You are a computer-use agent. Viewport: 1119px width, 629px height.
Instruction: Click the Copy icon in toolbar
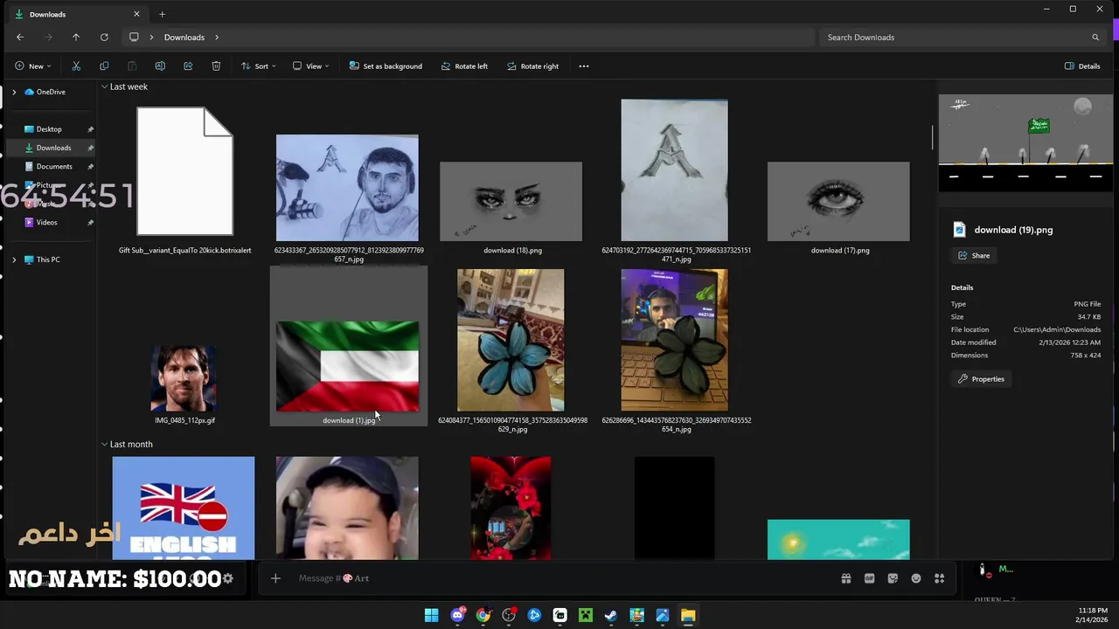tap(104, 66)
